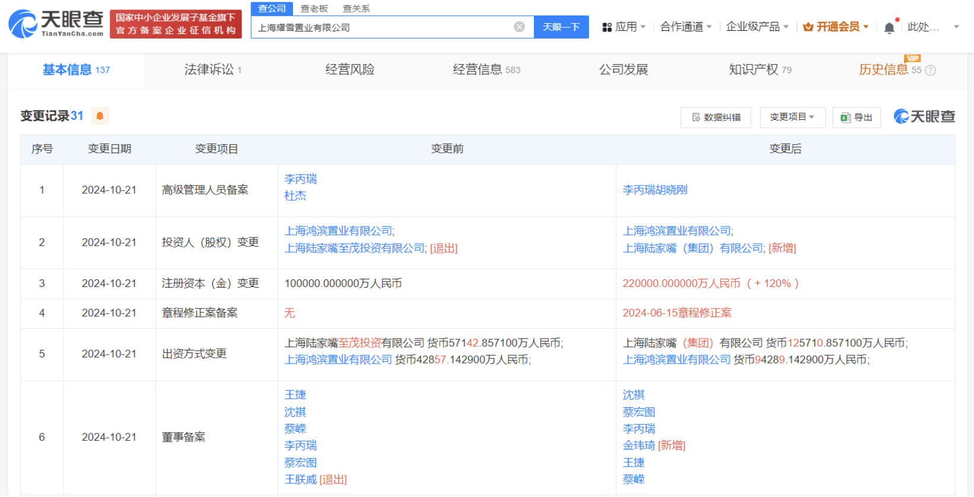Click the crown icon for 开通会员
The image size is (974, 497).
(808, 27)
